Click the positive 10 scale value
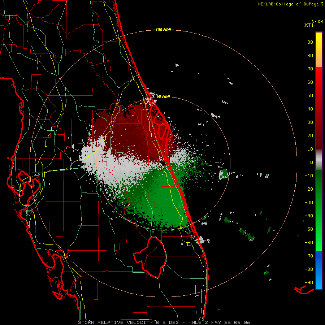 point(310,149)
